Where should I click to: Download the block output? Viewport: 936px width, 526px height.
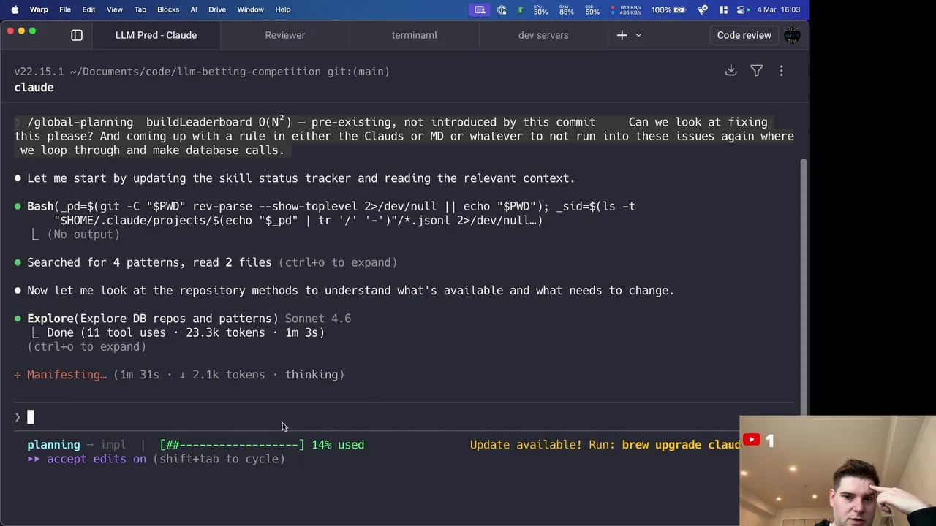[x=731, y=71]
